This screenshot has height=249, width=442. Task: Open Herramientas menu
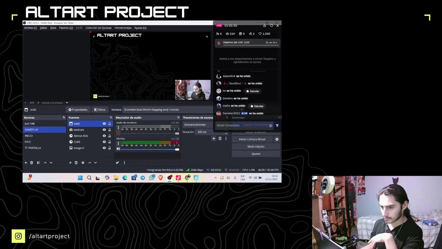123,28
